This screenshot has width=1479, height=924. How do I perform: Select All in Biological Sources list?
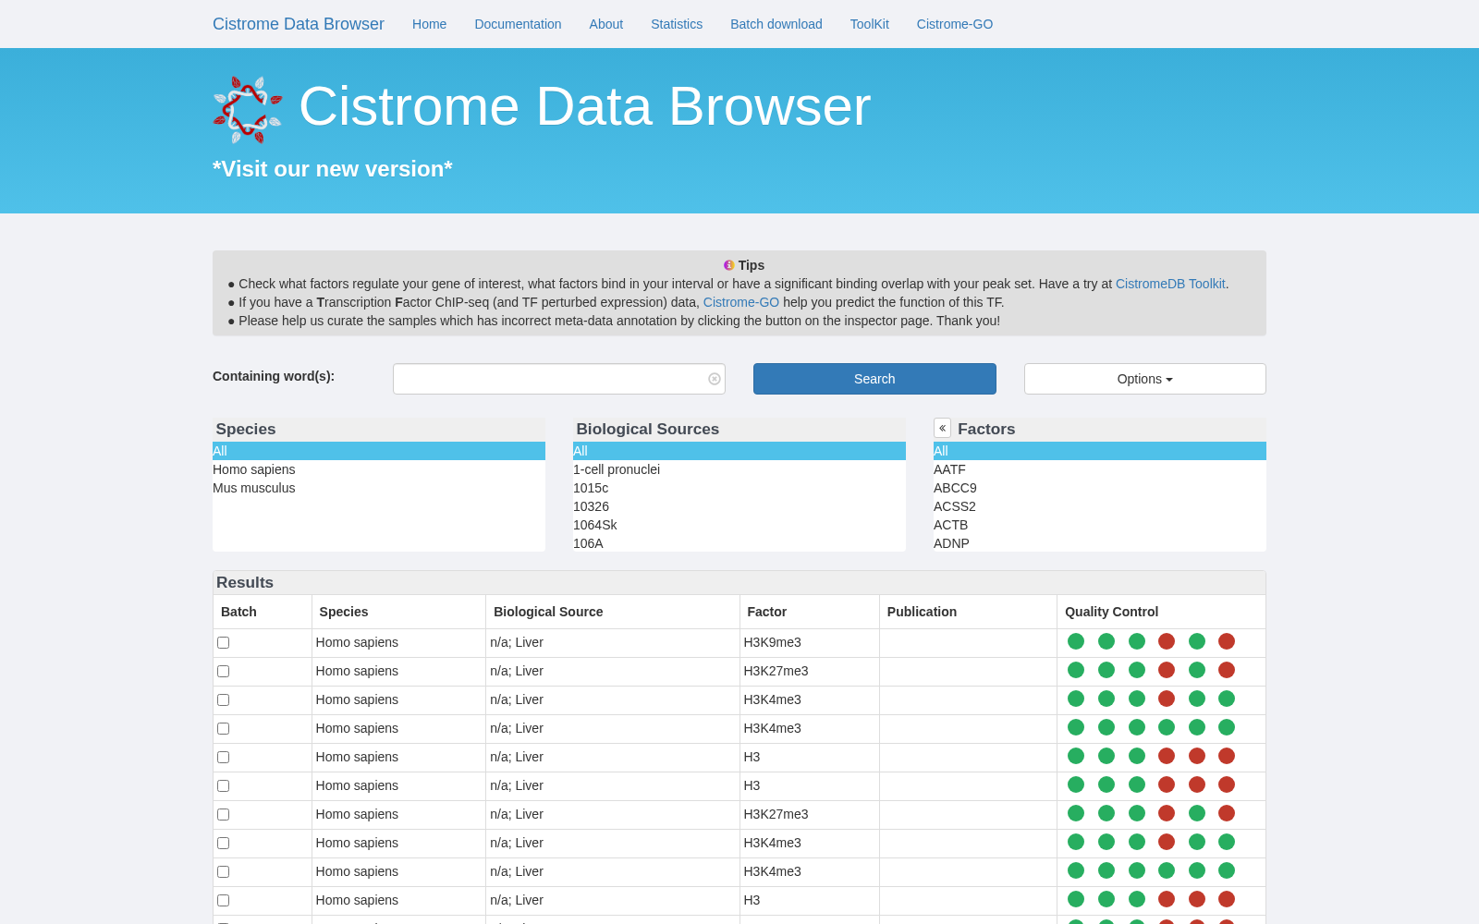(x=739, y=451)
